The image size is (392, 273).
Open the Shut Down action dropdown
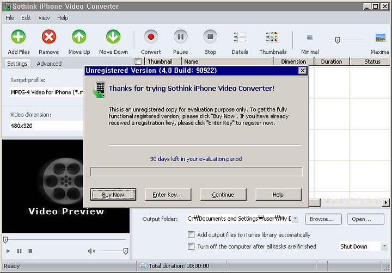click(384, 246)
